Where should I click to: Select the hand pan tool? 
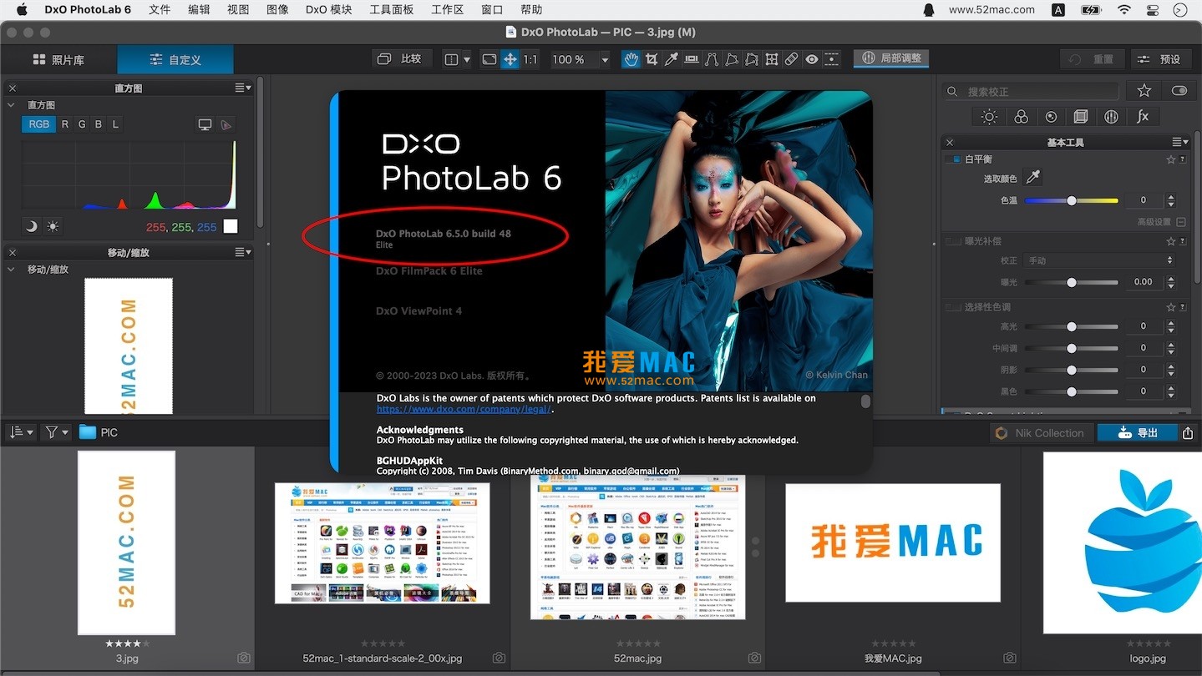[x=631, y=59]
